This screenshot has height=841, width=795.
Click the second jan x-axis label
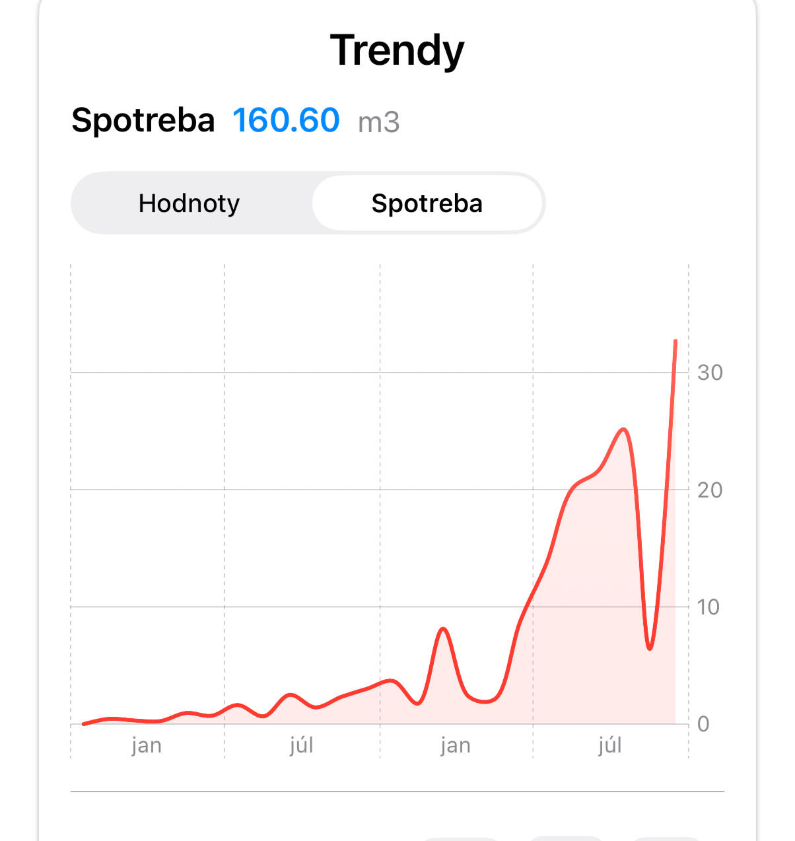[456, 745]
